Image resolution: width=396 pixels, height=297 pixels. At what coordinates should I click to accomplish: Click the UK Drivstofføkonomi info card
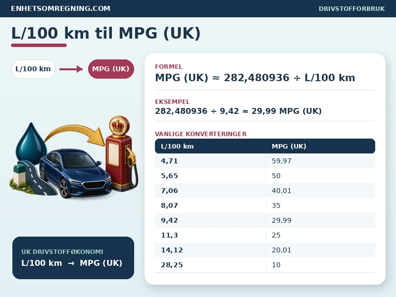73,257
